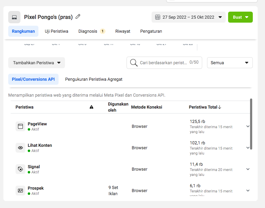Open the Semua filter dropdown
This screenshot has width=265, height=208.
[x=230, y=63]
